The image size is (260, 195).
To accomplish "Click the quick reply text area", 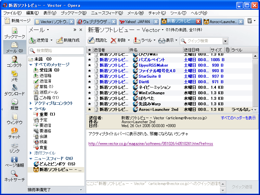I will click(x=153, y=187).
